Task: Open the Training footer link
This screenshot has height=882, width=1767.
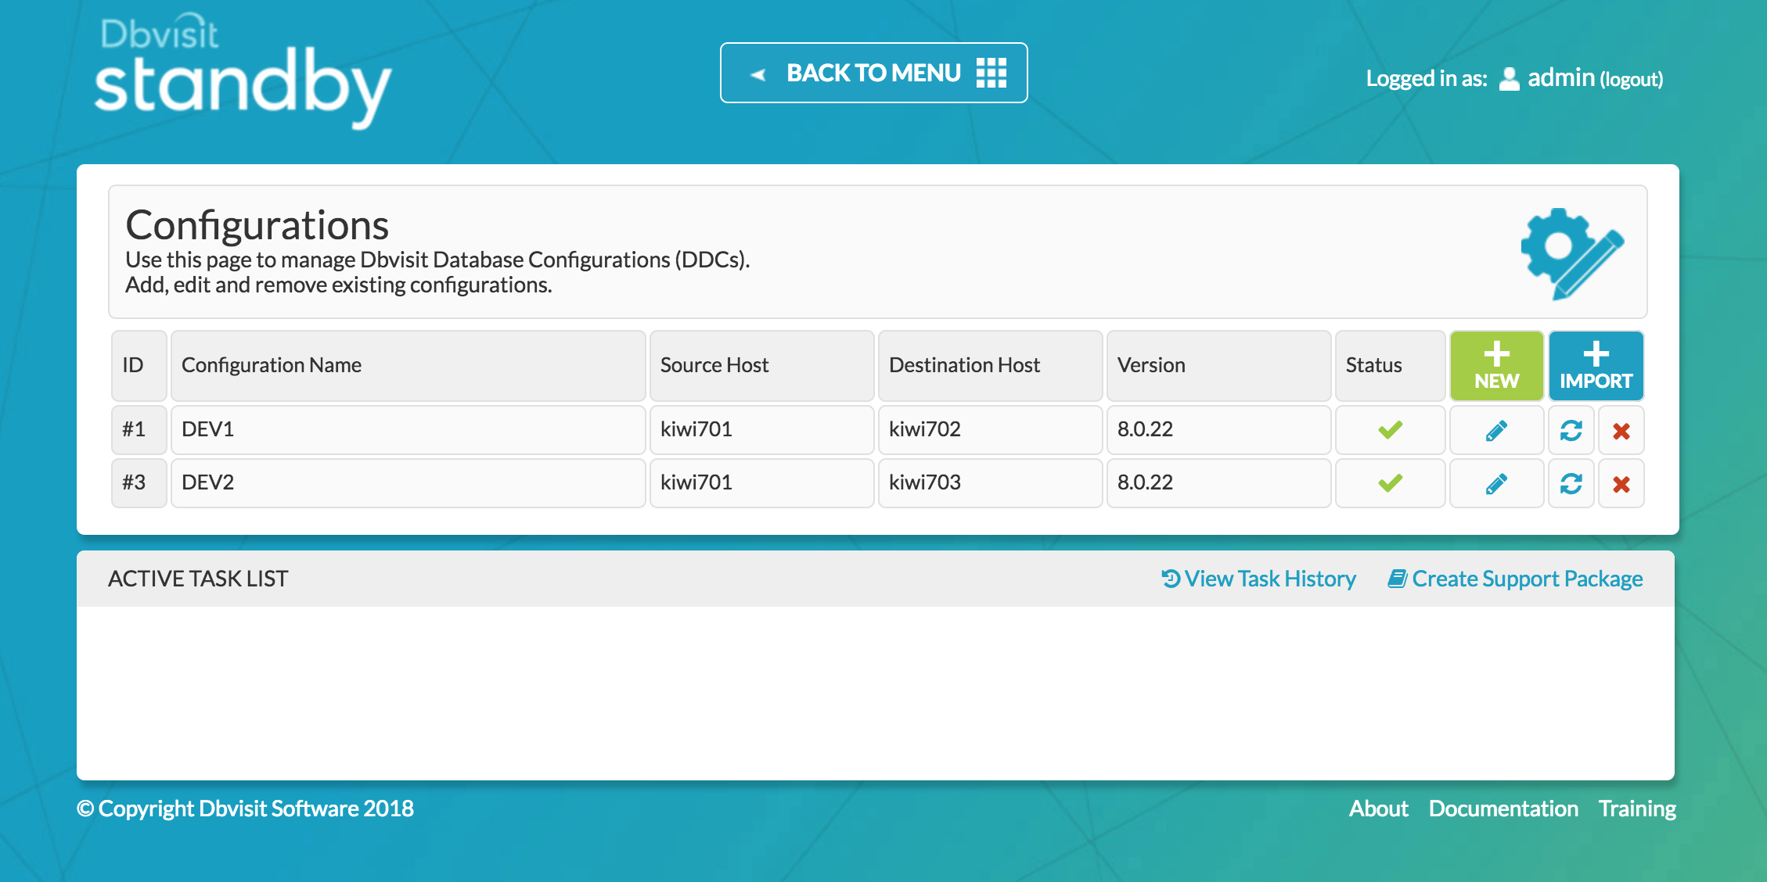Action: 1637,808
